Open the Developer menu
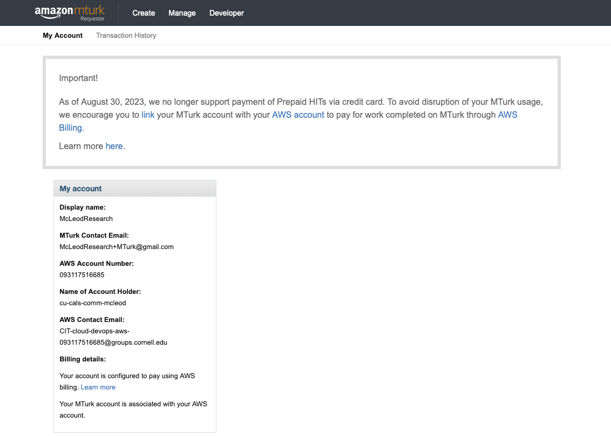This screenshot has height=436, width=611. [x=226, y=13]
